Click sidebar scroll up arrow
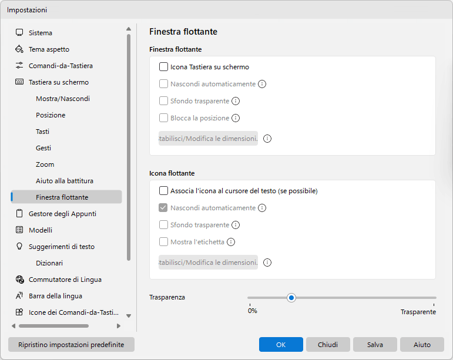This screenshot has height=360, width=453. pos(129,29)
